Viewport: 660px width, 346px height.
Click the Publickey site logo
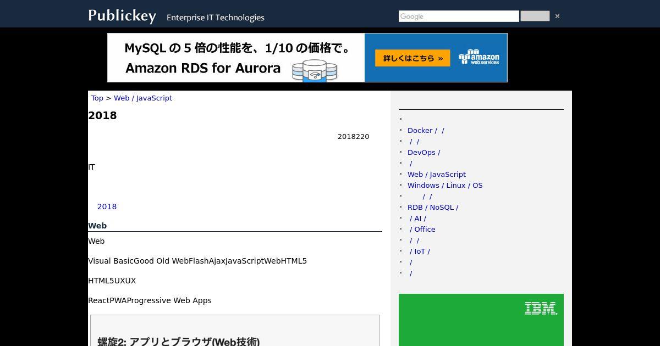click(122, 15)
